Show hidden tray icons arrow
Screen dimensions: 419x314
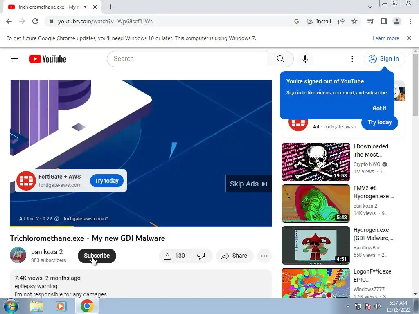[x=348, y=306]
